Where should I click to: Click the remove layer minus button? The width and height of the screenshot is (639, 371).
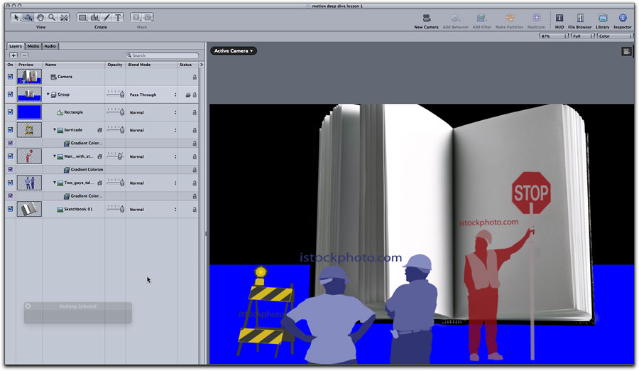[24, 55]
